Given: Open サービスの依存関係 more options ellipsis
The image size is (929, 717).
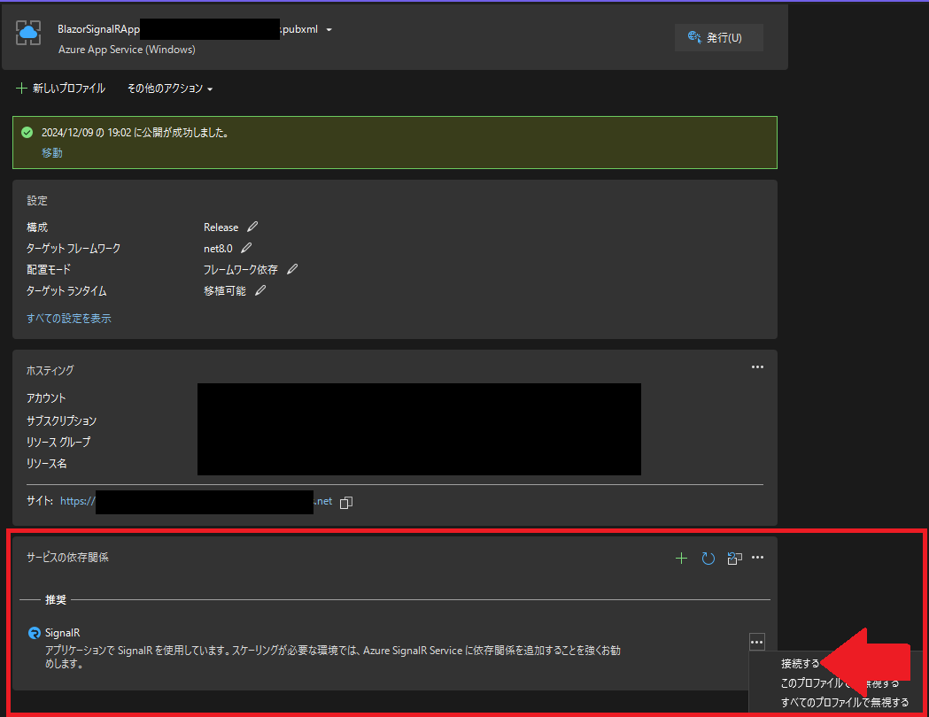Looking at the screenshot, I should tap(757, 558).
